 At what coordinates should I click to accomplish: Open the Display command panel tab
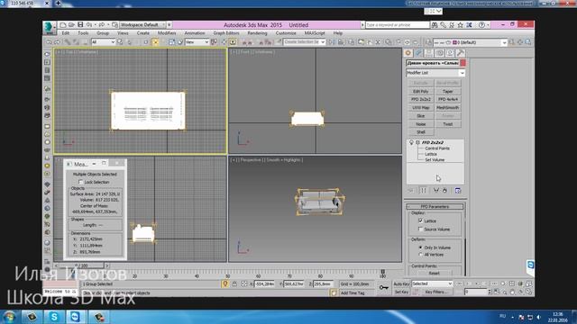click(x=449, y=53)
